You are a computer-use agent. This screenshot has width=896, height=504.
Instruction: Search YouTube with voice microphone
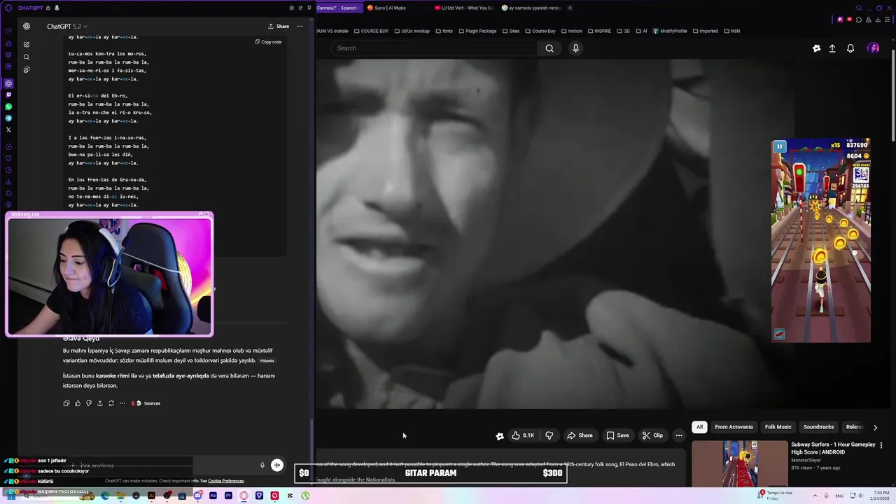click(575, 48)
